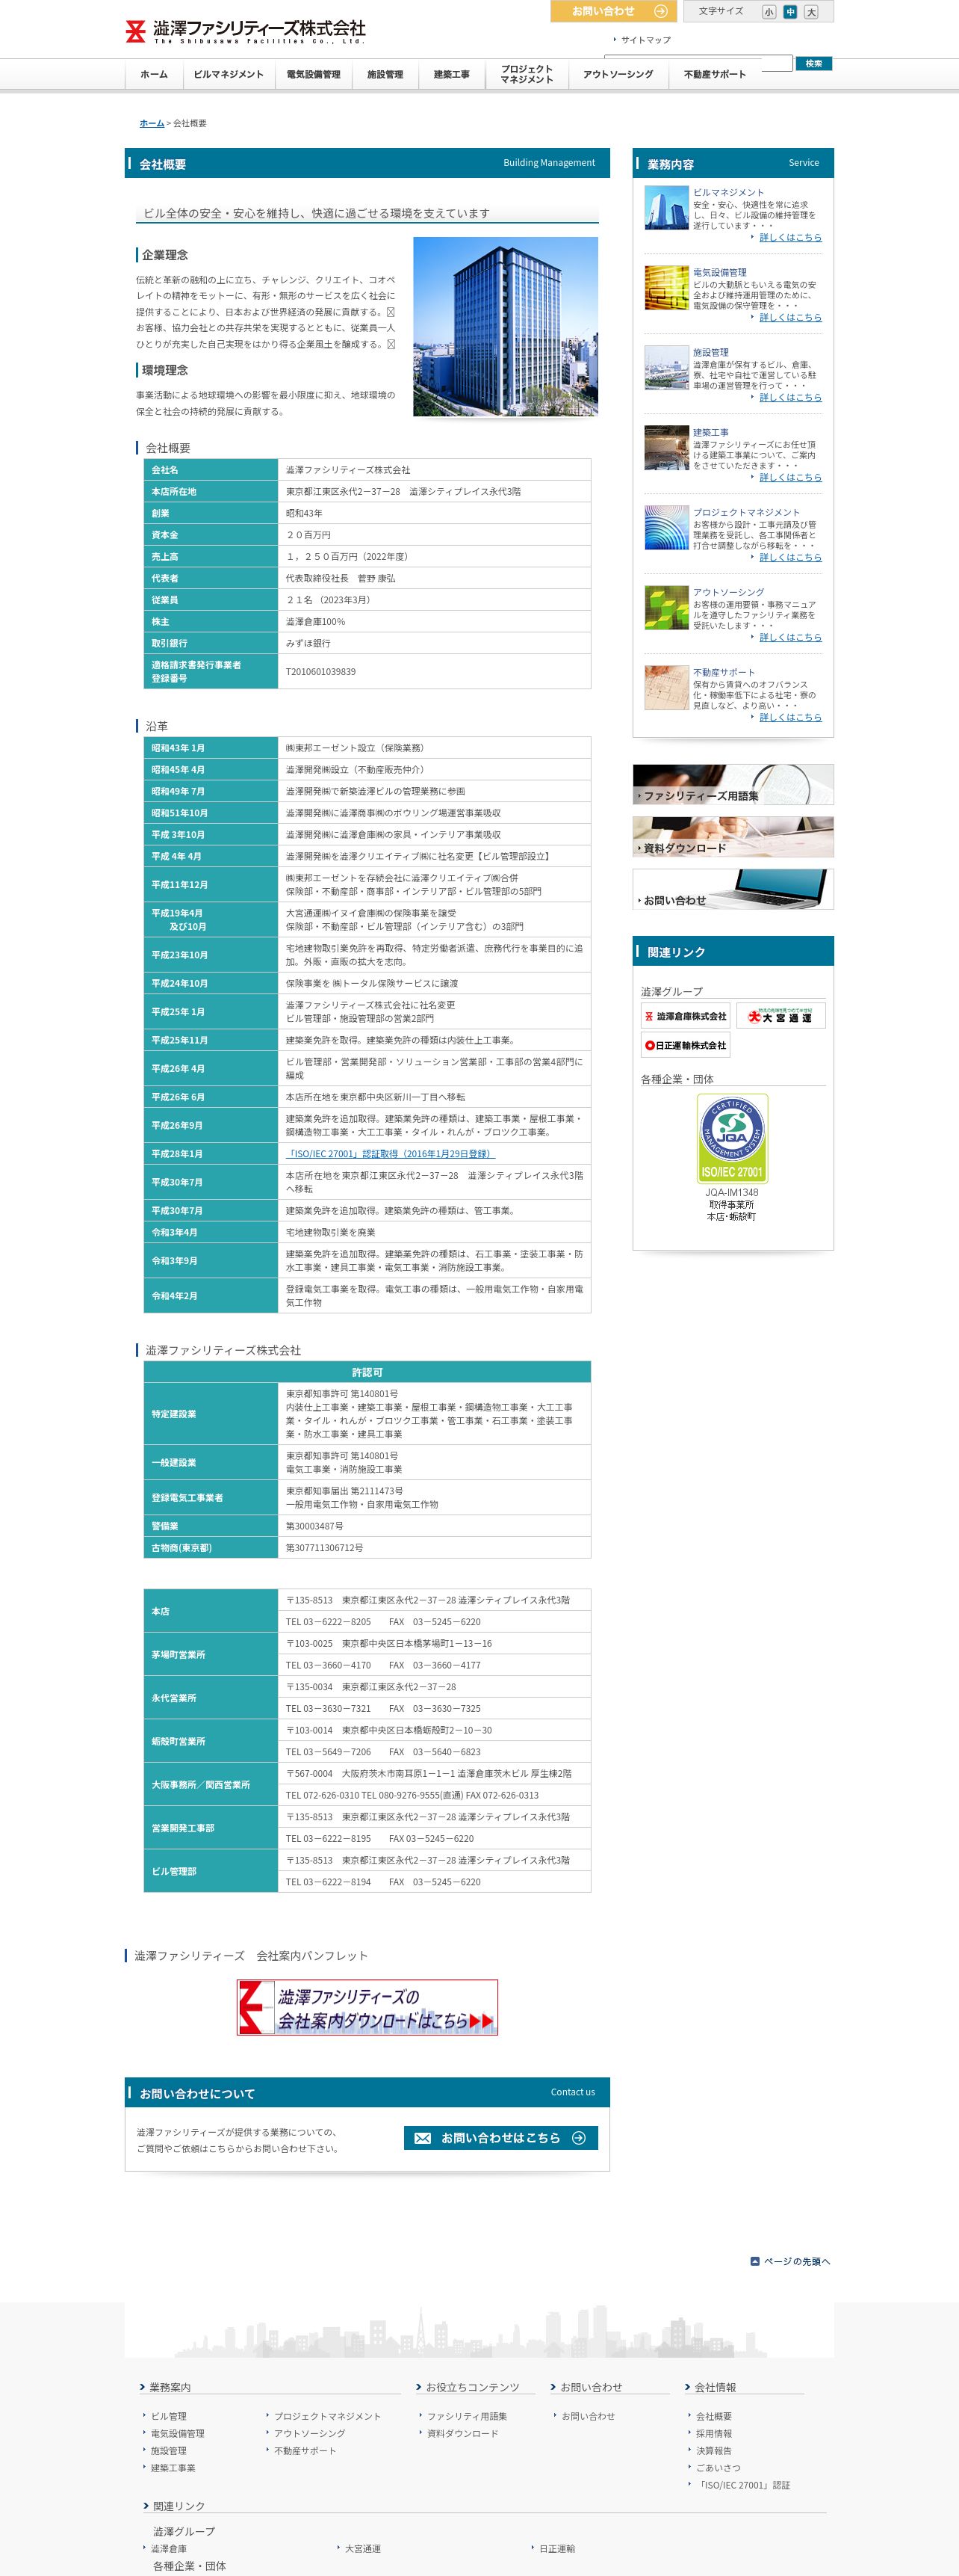The width and height of the screenshot is (959, 2576).
Task: Open footer link 澁澤倉庫
Action: [169, 2549]
